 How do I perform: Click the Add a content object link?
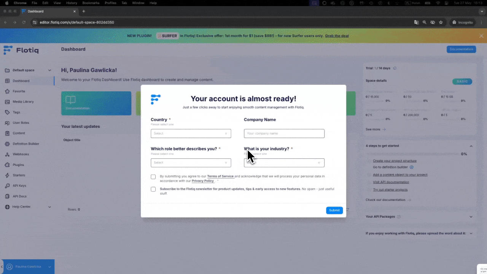[400, 175]
